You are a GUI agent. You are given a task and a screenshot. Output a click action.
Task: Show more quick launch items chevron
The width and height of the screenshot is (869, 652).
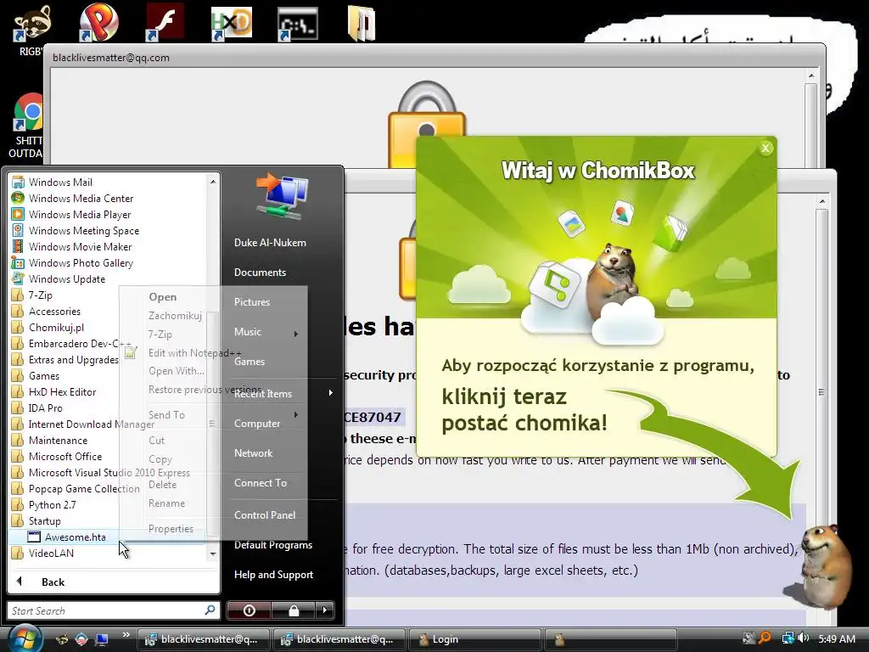pos(126,635)
